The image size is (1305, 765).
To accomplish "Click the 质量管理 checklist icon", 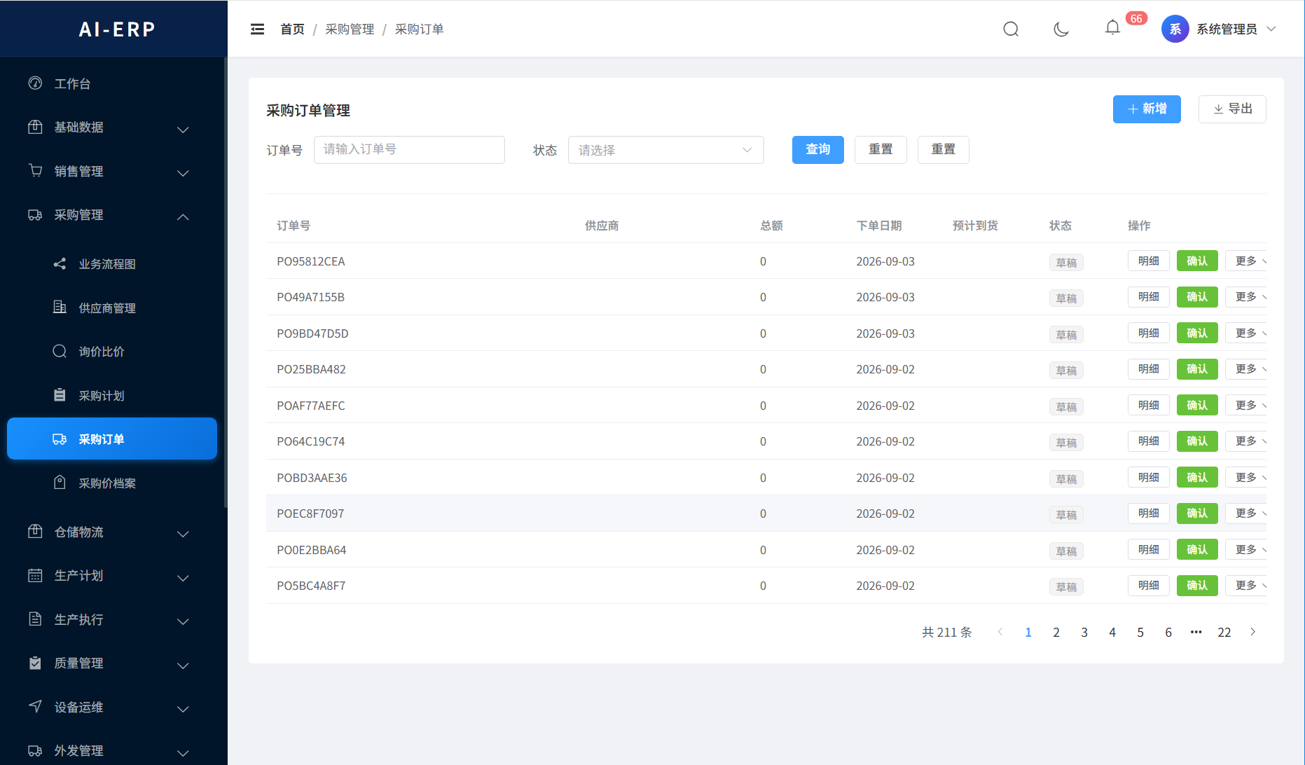I will (35, 663).
